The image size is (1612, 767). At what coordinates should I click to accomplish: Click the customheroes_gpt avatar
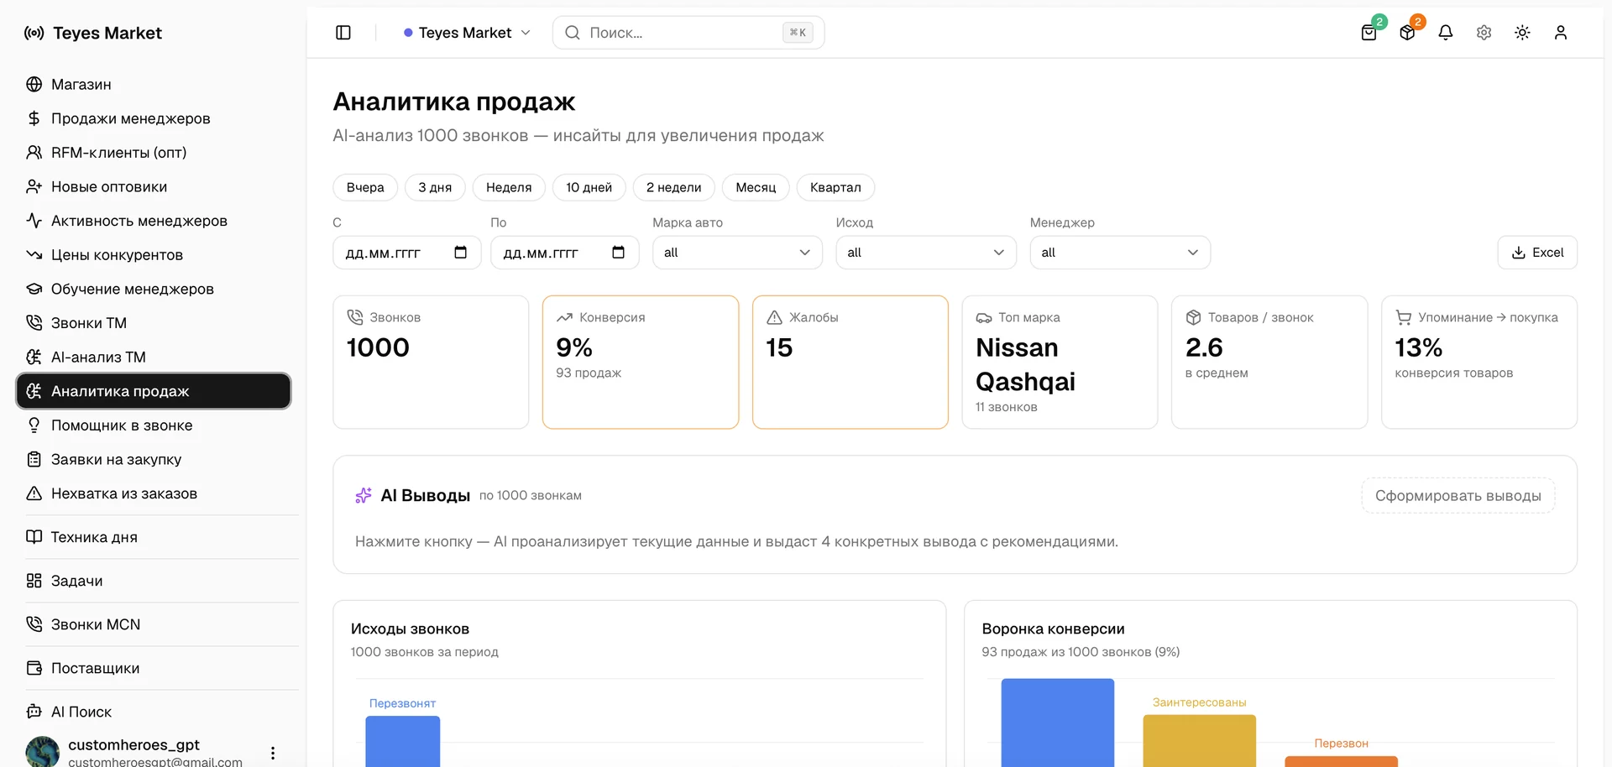42,752
